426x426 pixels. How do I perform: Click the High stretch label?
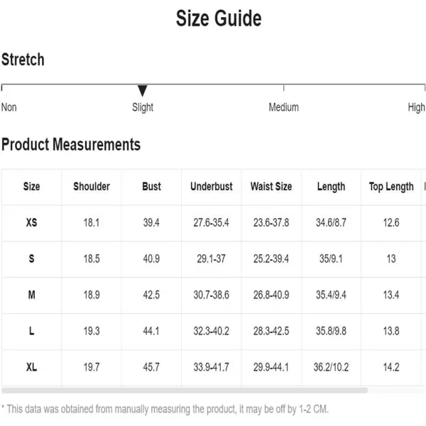click(x=417, y=108)
